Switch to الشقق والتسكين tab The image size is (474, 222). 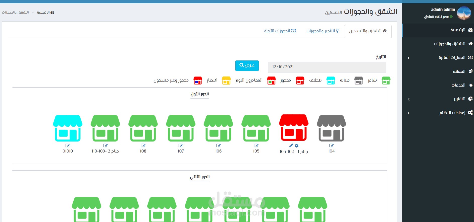point(368,31)
